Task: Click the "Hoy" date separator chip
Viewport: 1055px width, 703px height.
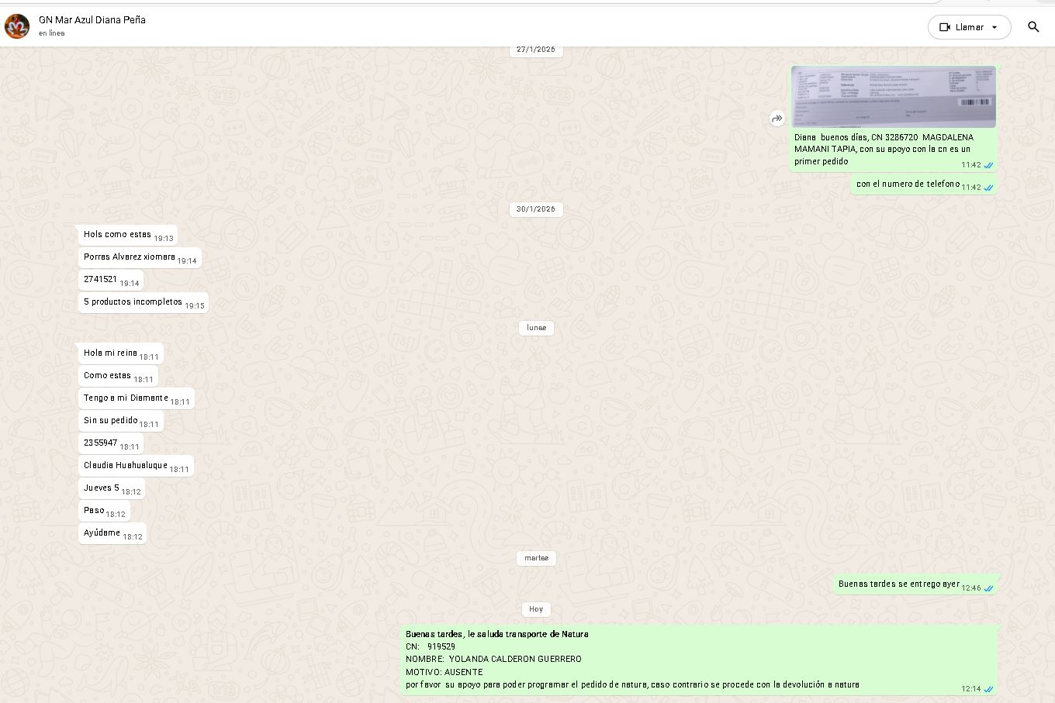Action: point(536,609)
